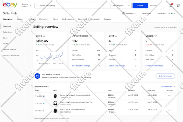183x122 pixels.
Task: Open the Marketing tab
Action: (x=44, y=19)
